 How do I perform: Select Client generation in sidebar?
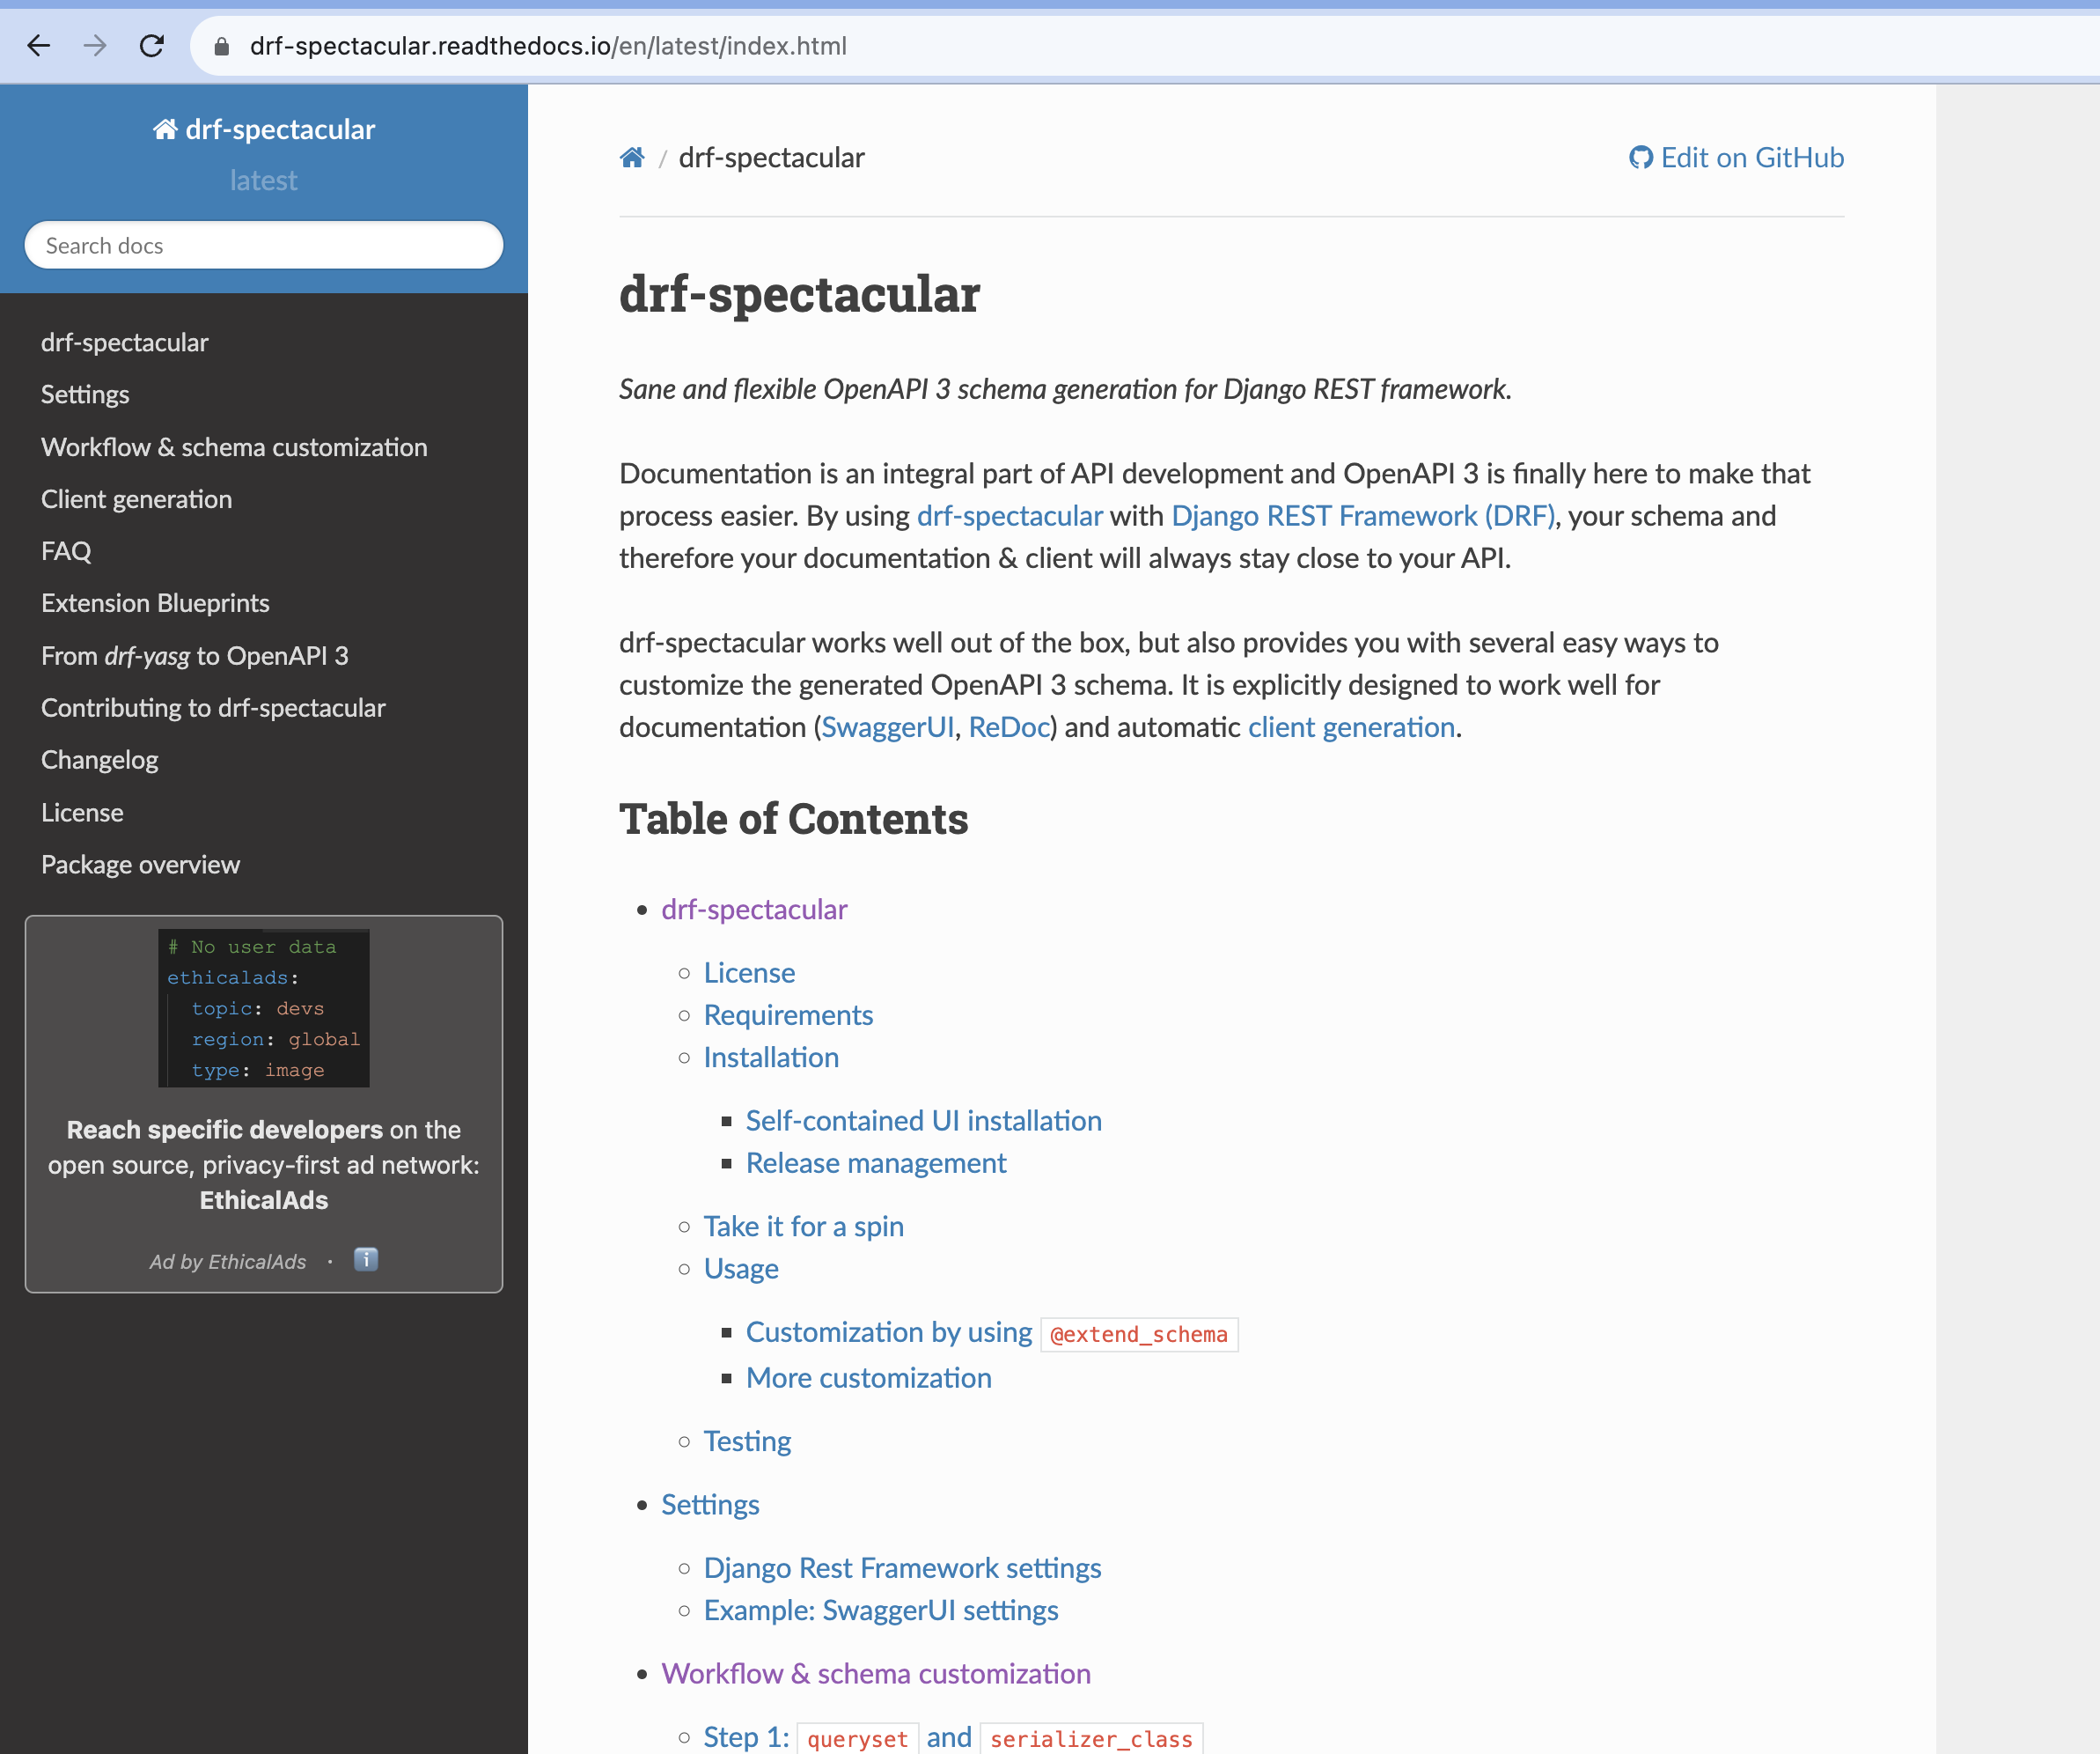pos(136,499)
